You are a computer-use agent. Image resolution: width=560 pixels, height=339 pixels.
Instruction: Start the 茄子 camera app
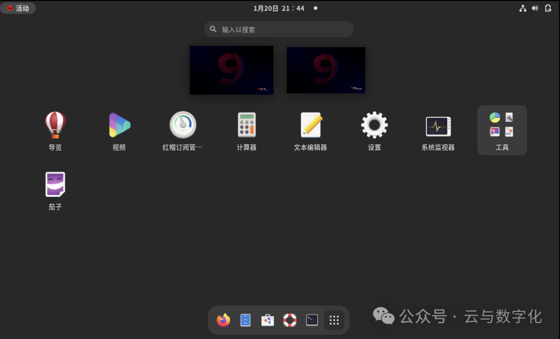click(x=55, y=184)
